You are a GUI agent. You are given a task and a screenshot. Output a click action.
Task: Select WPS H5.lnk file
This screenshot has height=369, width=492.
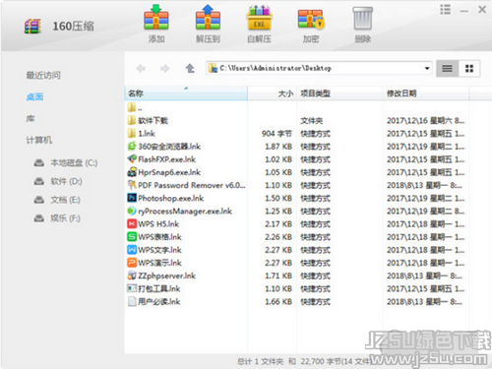click(297, 224)
